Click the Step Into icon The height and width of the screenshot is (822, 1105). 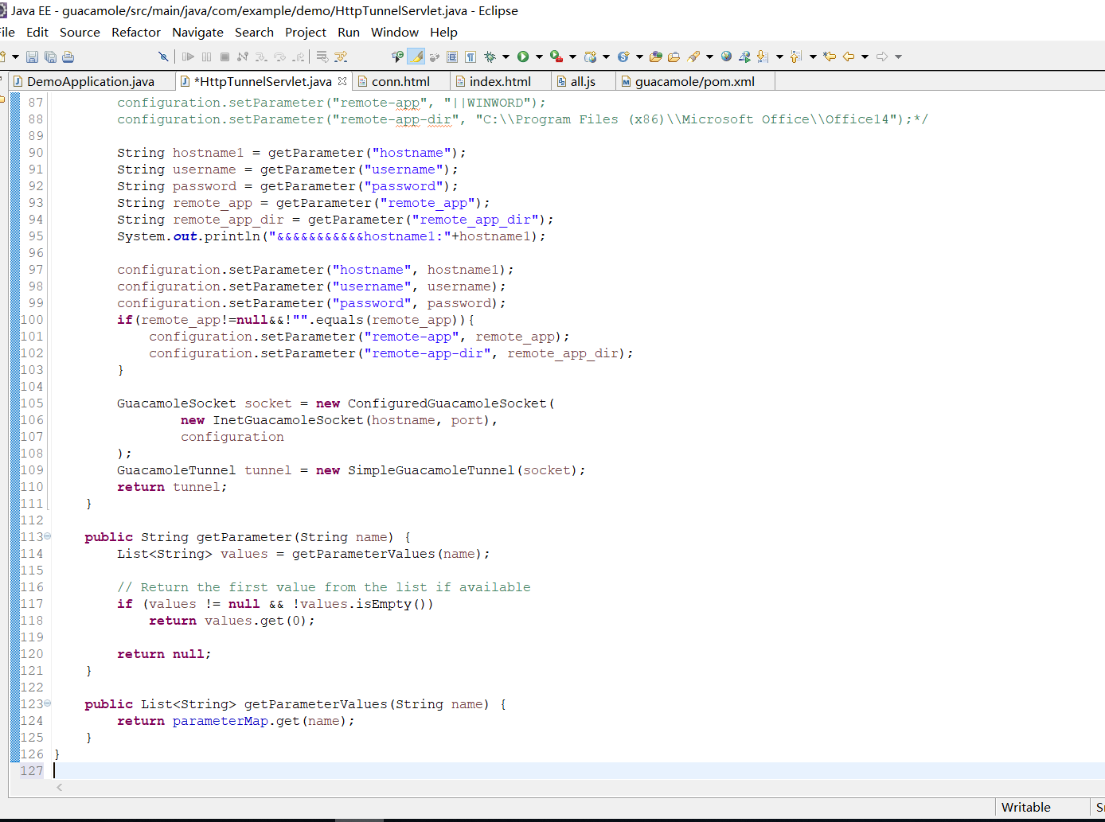point(261,56)
